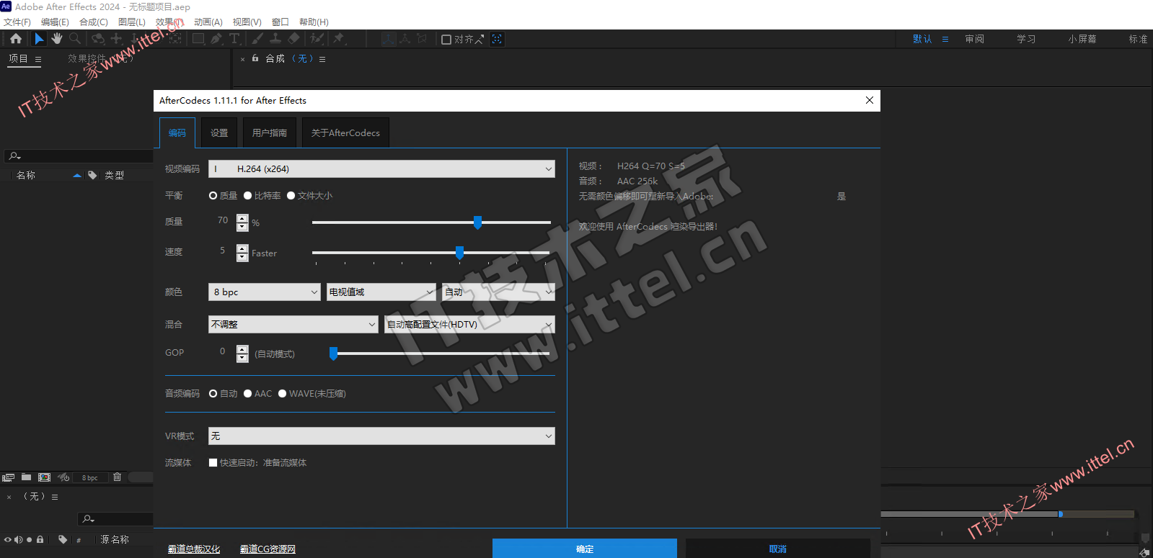Select the 比特率 radio button
The height and width of the screenshot is (558, 1153).
(247, 196)
